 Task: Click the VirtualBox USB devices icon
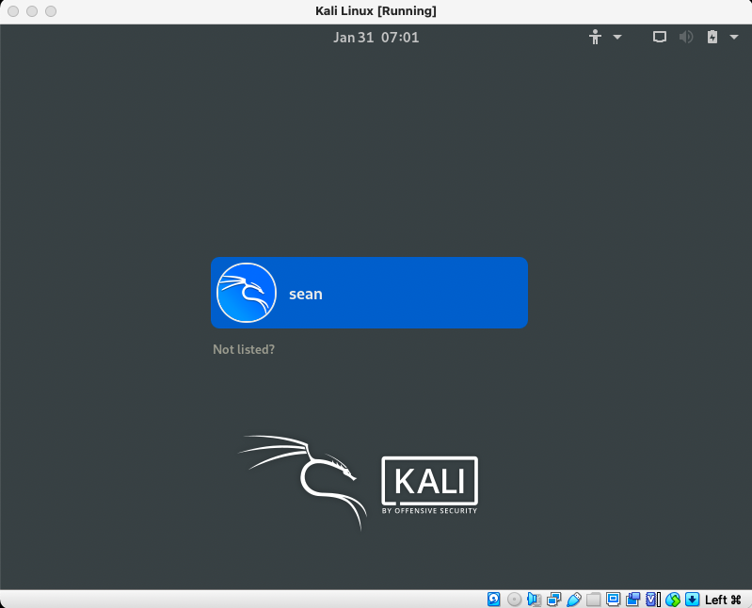[573, 599]
